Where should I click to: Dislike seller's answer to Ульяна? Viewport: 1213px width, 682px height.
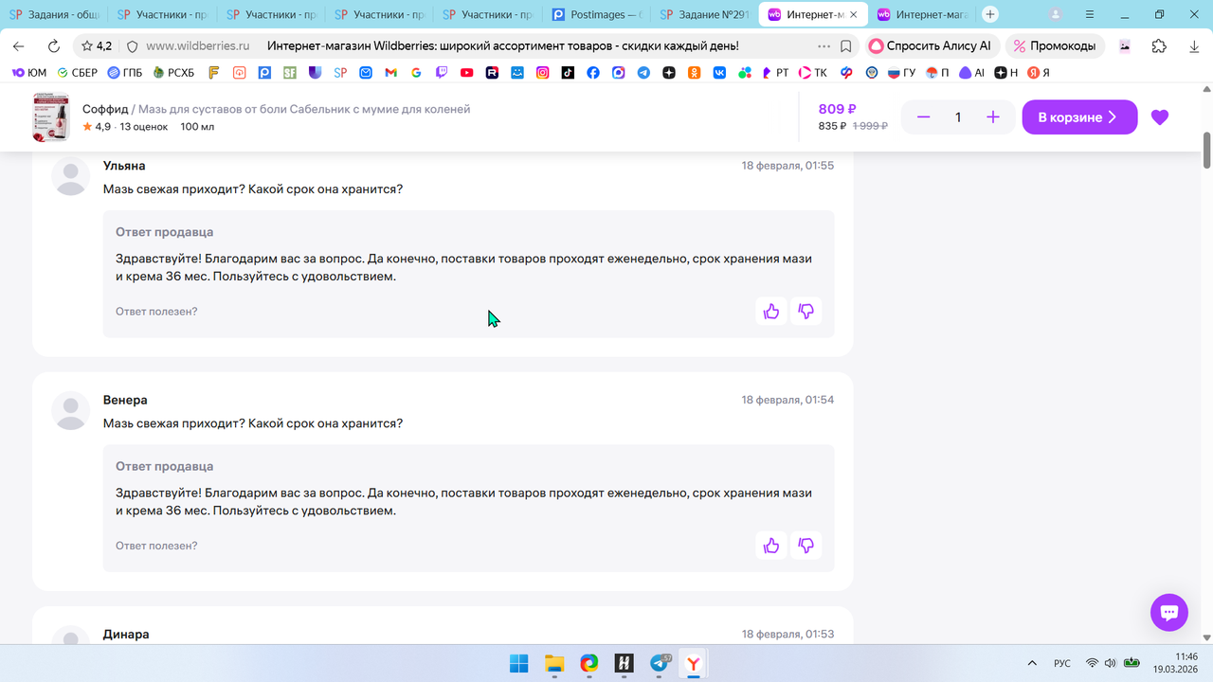pos(806,311)
